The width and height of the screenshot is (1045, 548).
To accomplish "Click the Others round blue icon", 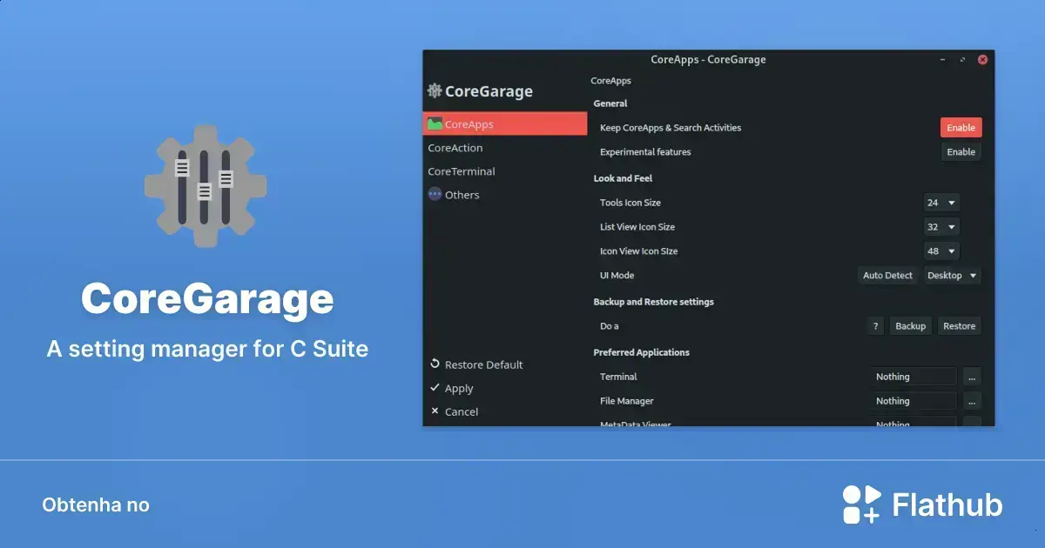I will (x=435, y=195).
